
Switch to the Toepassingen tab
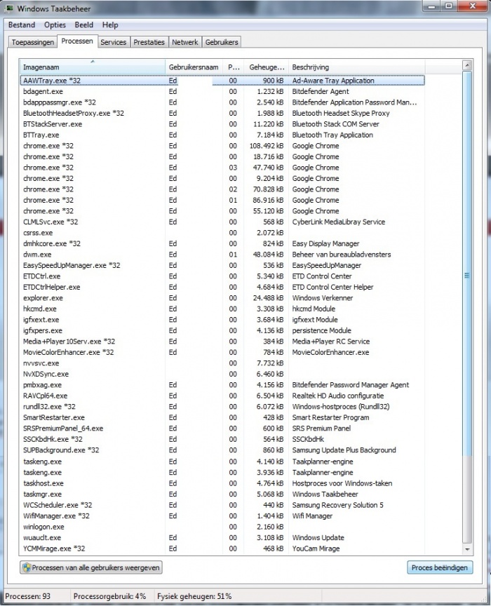pyautogui.click(x=33, y=42)
